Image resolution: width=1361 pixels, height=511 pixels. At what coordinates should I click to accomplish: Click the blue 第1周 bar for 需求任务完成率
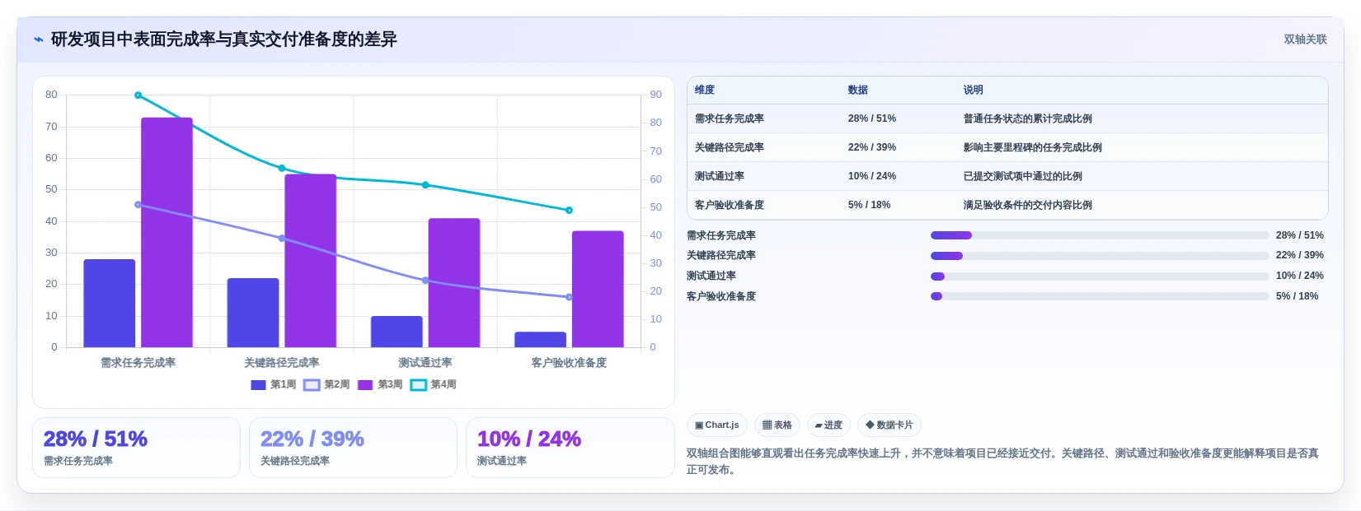point(110,303)
